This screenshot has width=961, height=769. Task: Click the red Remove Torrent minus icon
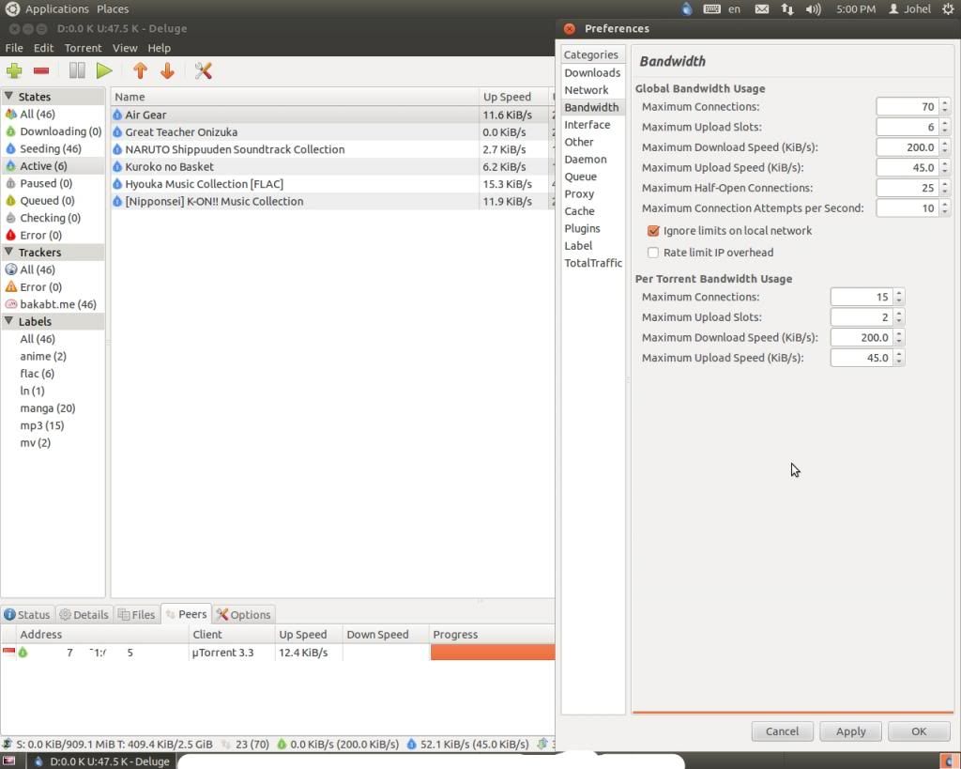[x=41, y=71]
